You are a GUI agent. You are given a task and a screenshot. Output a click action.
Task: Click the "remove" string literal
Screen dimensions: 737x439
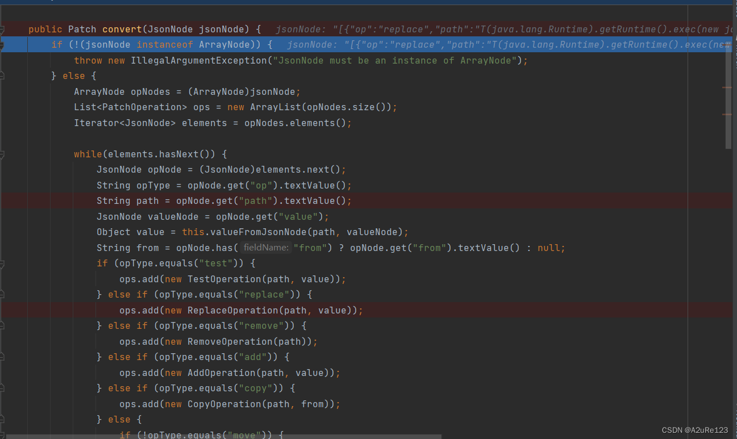tap(261, 325)
